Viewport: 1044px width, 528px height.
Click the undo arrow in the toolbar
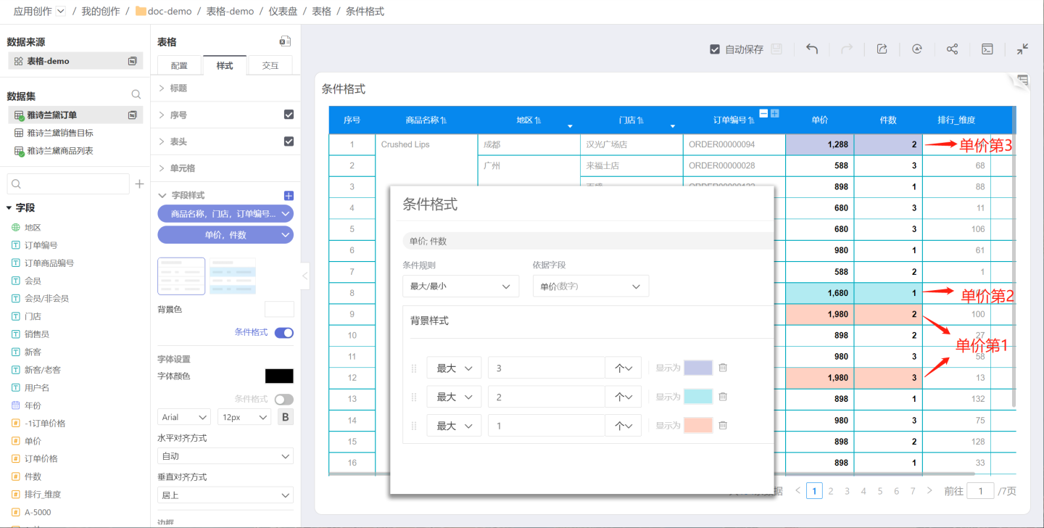coord(812,49)
